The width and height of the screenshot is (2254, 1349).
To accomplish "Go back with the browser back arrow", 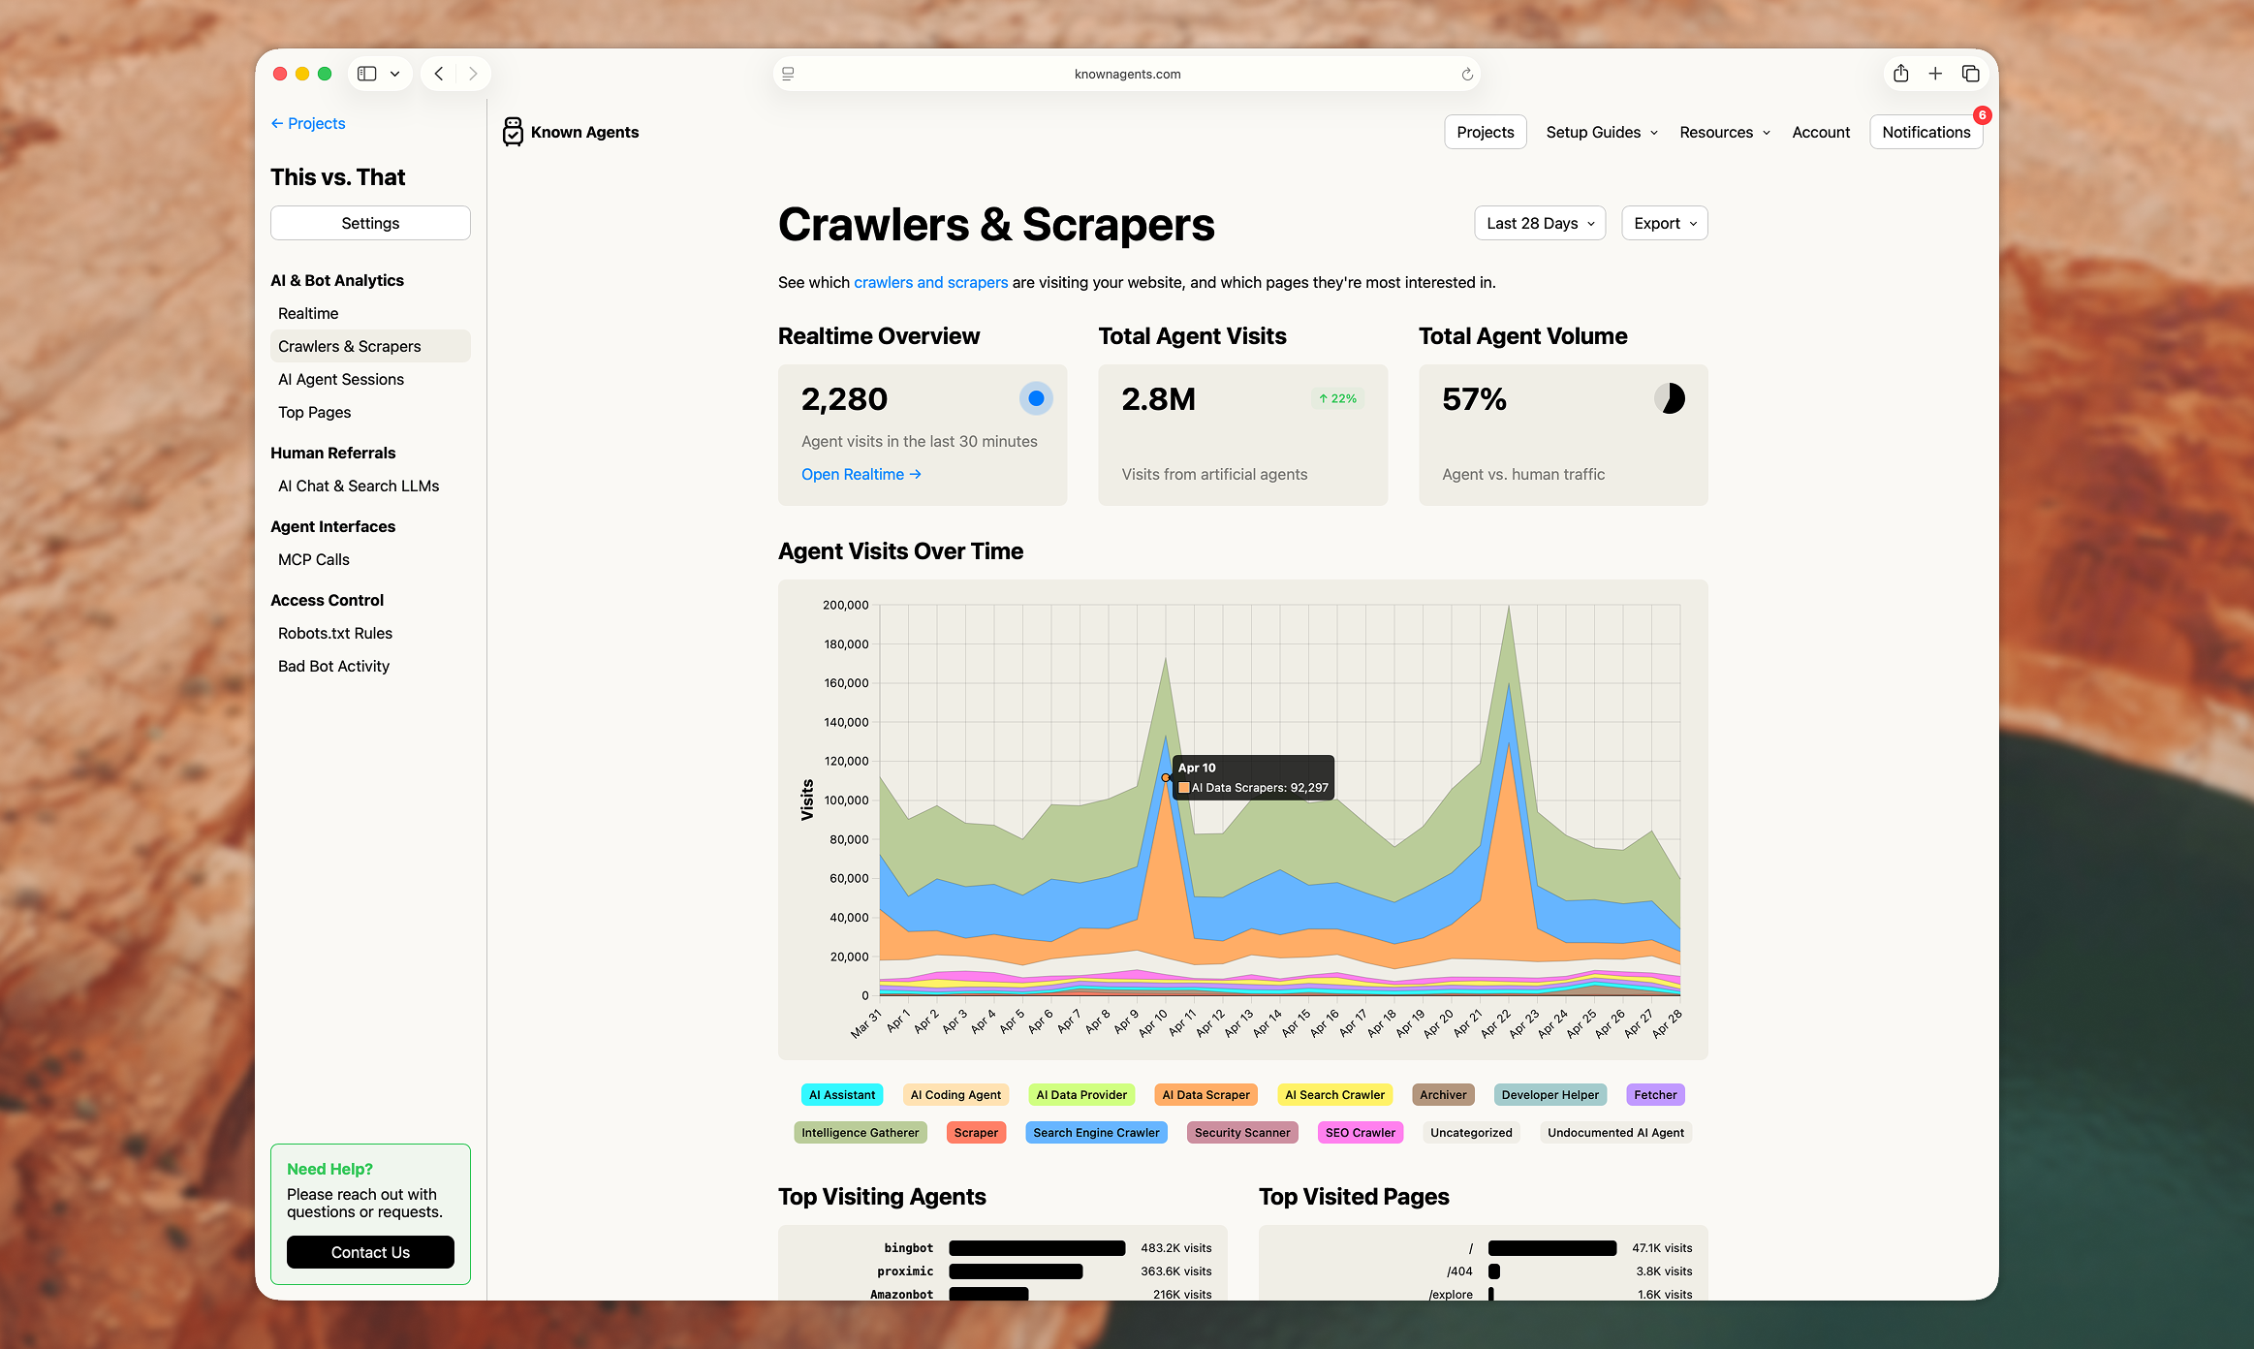I will click(x=439, y=74).
